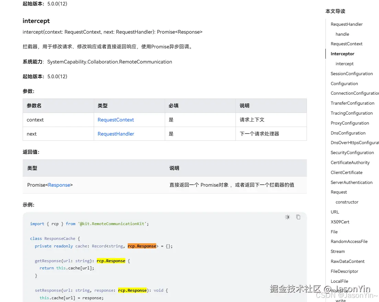Viewport: 379px width, 302px height.
Task: Open the RequestContext type link in parameters table
Action: (x=116, y=120)
